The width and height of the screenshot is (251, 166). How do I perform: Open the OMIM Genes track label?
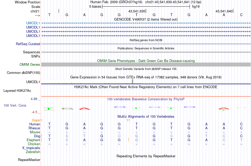30,64
